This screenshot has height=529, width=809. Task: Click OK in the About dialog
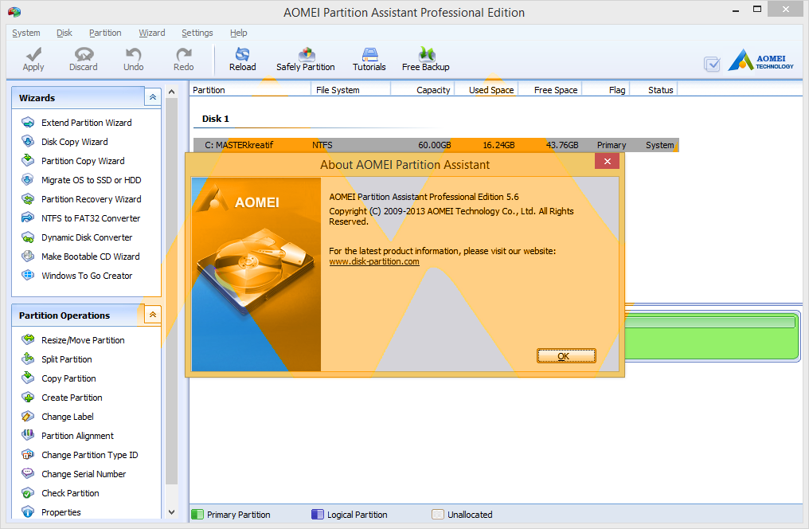tap(566, 355)
